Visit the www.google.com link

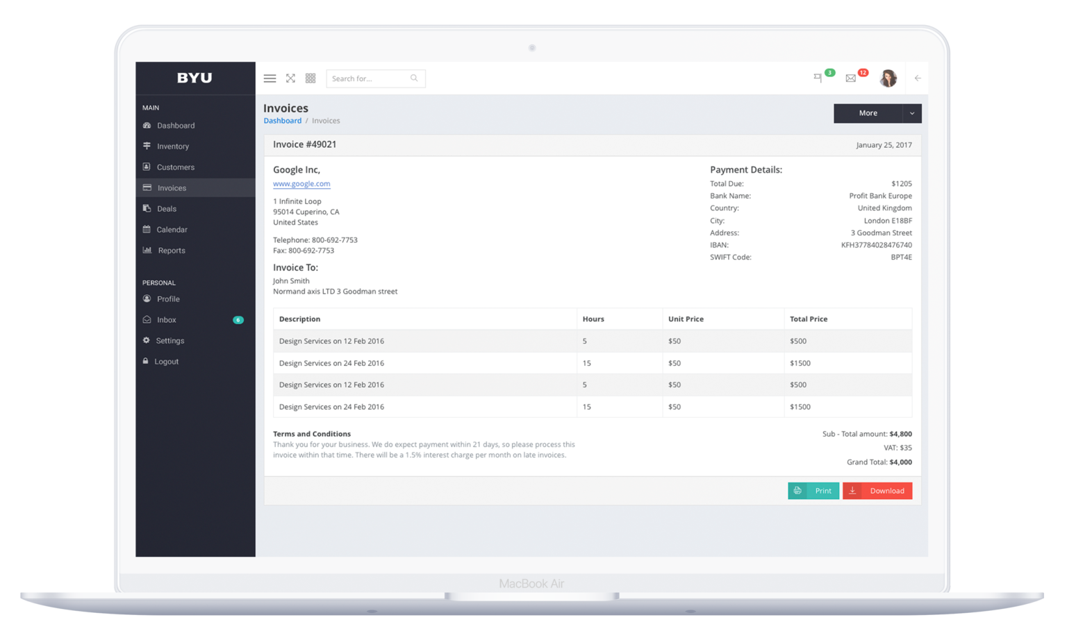[301, 183]
